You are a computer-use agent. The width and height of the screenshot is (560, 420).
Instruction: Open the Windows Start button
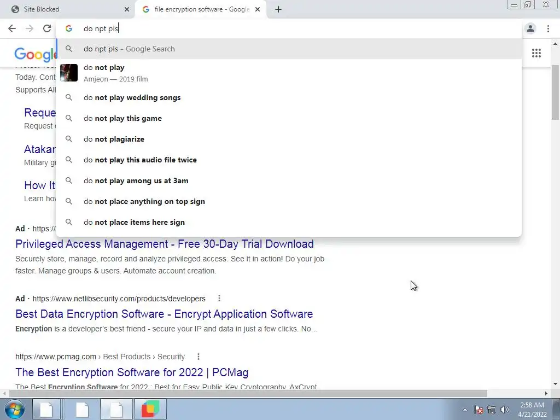[x=15, y=410]
